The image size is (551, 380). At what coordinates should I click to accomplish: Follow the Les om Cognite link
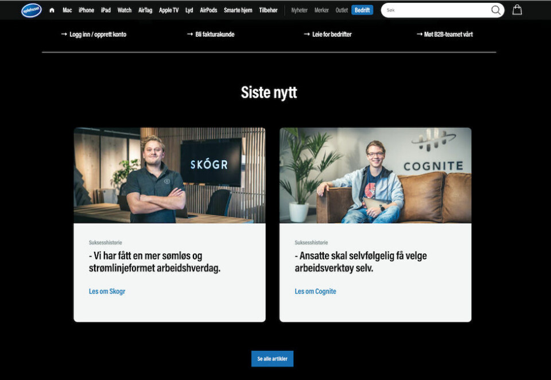tap(315, 291)
